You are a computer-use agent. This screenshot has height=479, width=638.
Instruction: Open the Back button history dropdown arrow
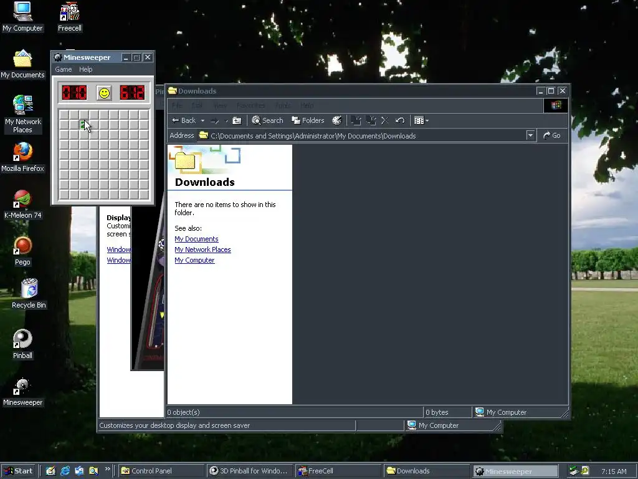tap(202, 120)
